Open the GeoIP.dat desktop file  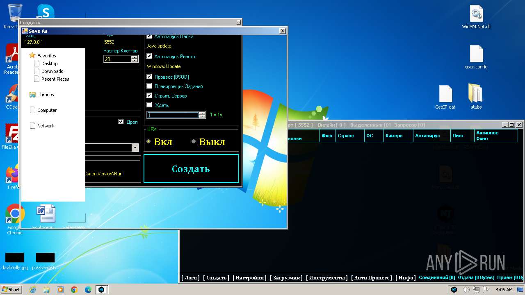pyautogui.click(x=445, y=97)
